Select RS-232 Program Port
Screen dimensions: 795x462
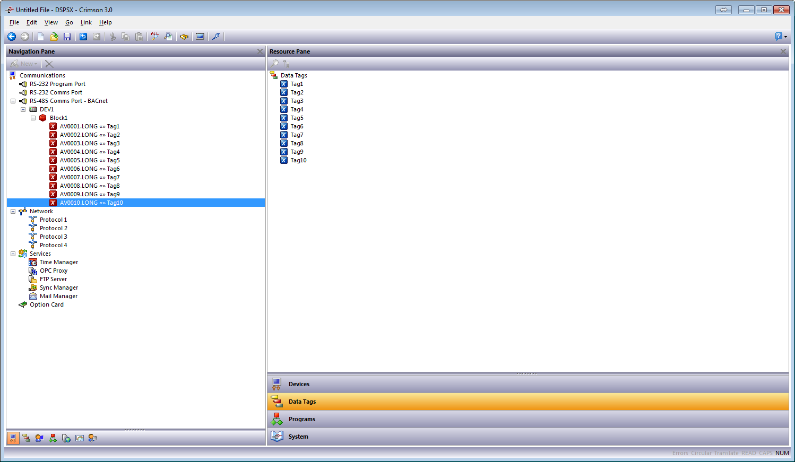click(x=57, y=84)
